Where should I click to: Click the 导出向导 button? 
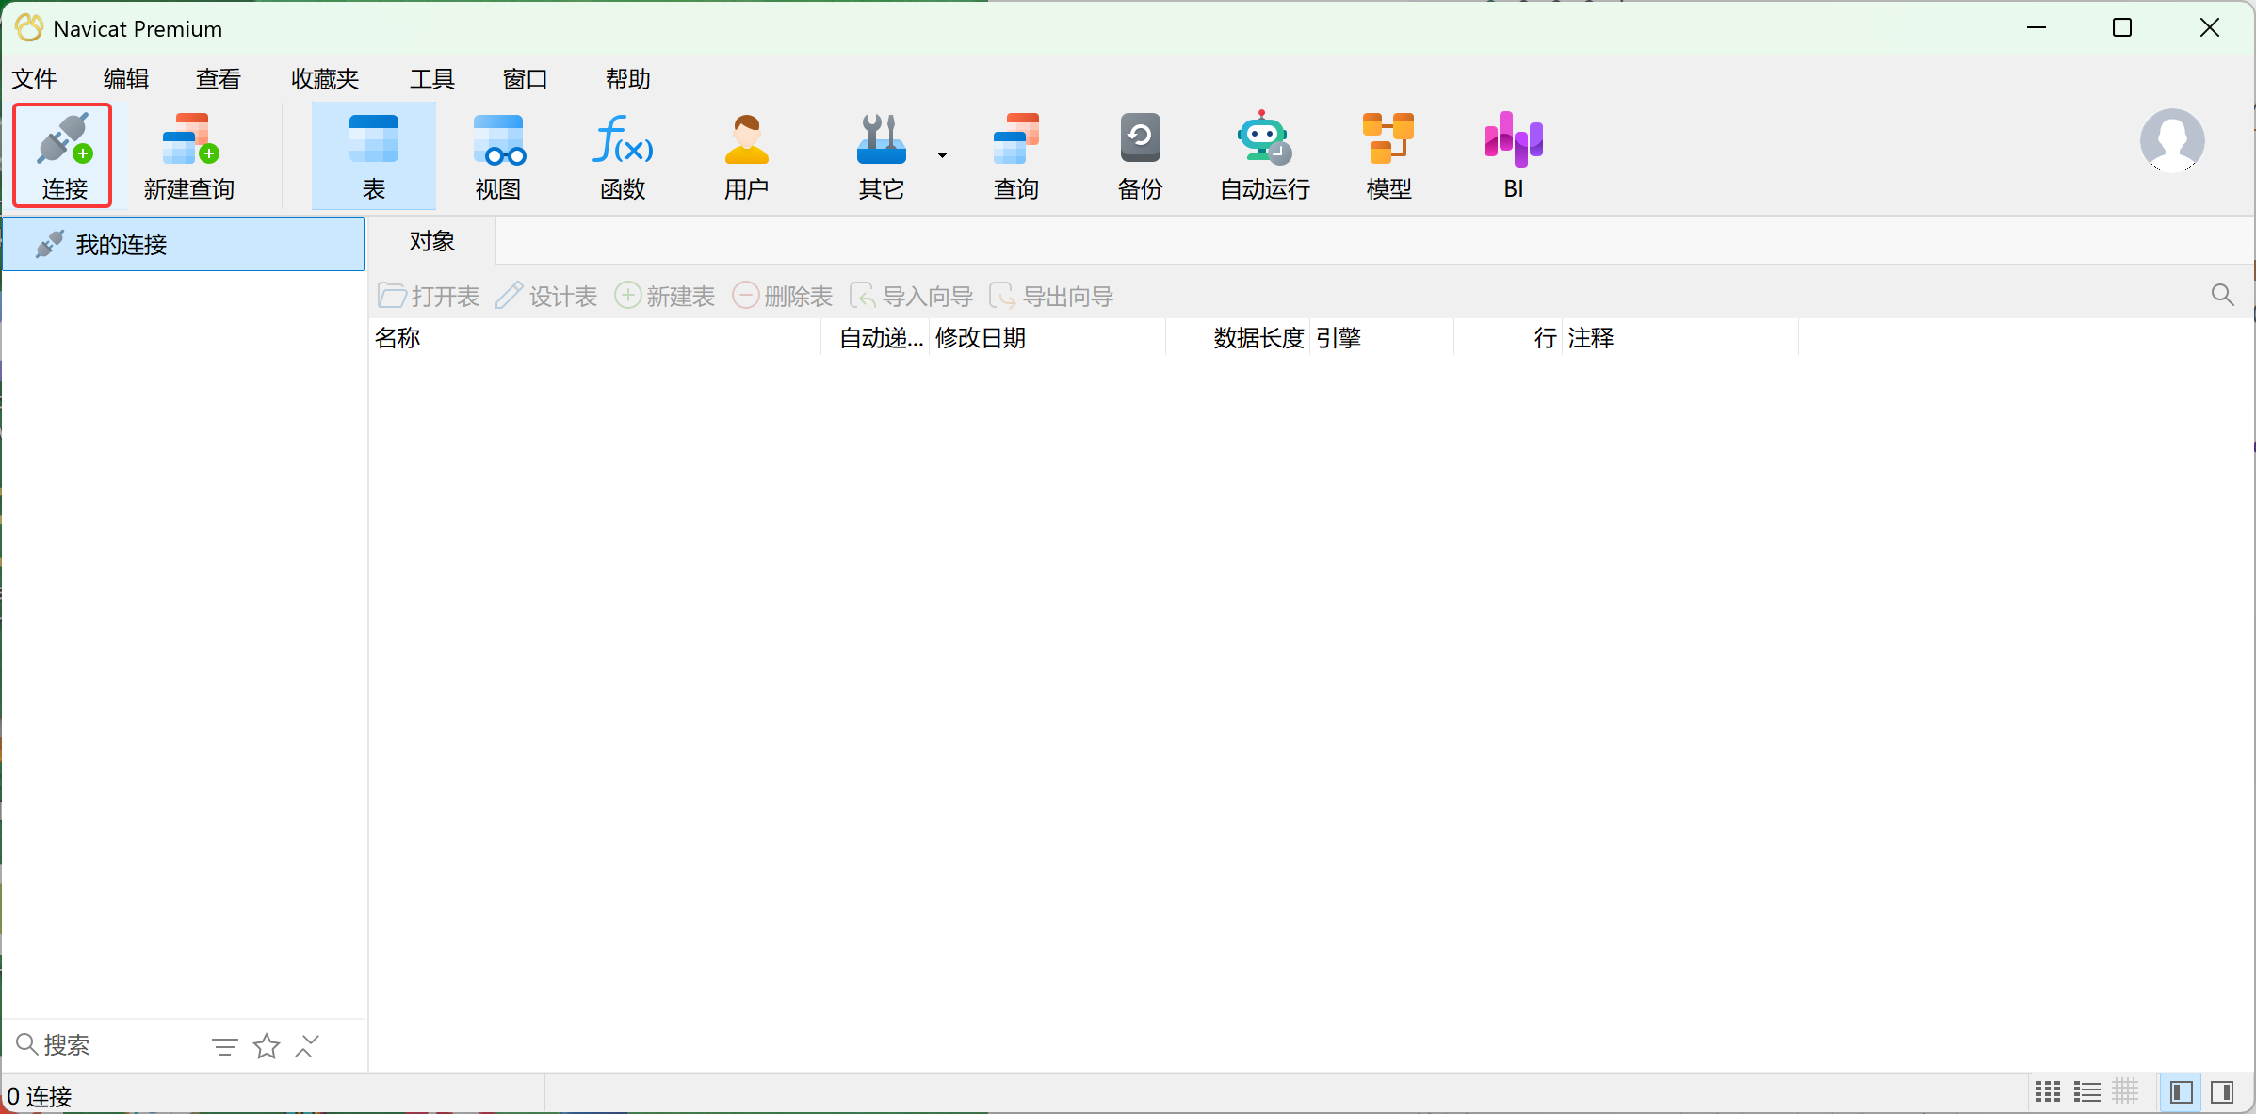coord(1052,297)
